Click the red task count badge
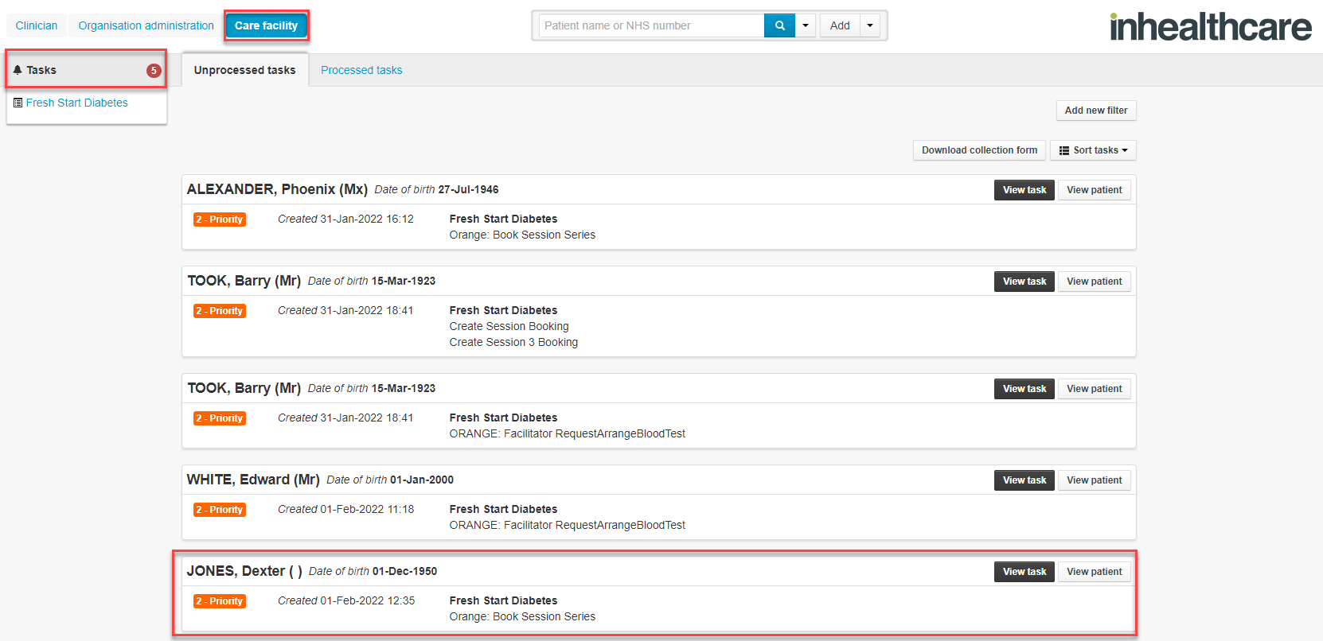This screenshot has width=1323, height=641. coord(154,71)
